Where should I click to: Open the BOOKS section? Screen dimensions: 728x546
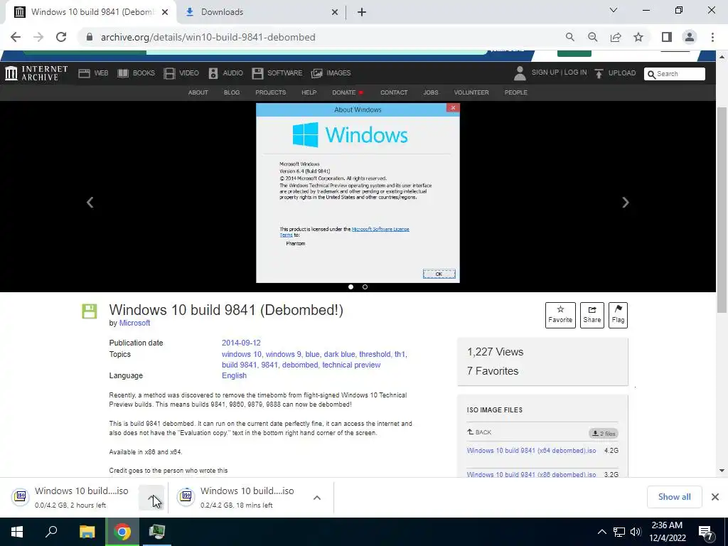click(136, 73)
